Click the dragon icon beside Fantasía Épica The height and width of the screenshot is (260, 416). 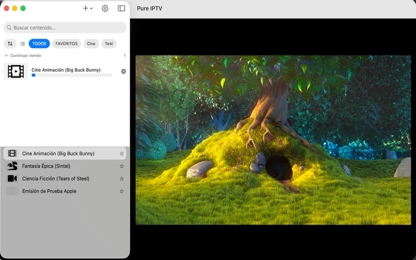12,166
